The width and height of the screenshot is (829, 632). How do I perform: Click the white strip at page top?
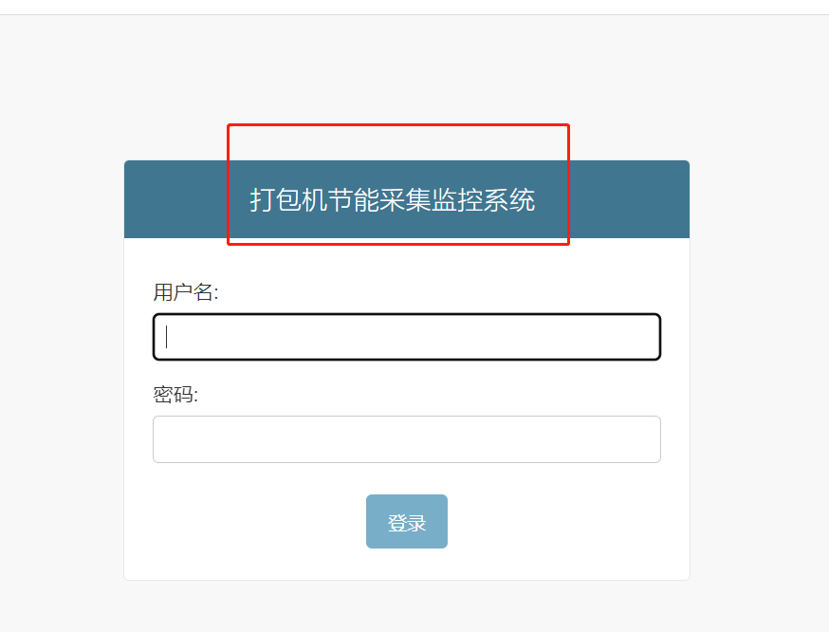[x=414, y=7]
